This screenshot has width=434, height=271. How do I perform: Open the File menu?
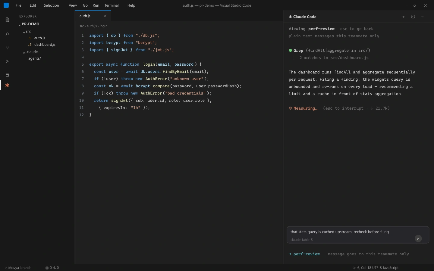(x=18, y=5)
